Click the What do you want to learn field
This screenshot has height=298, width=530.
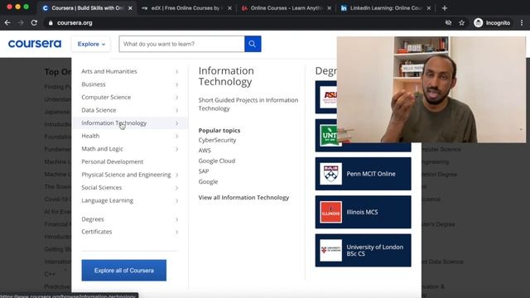(182, 44)
